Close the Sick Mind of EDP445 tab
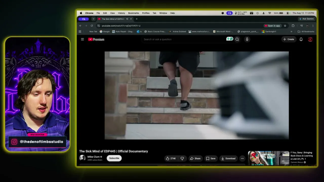The width and height of the screenshot is (324, 182). pos(131,19)
